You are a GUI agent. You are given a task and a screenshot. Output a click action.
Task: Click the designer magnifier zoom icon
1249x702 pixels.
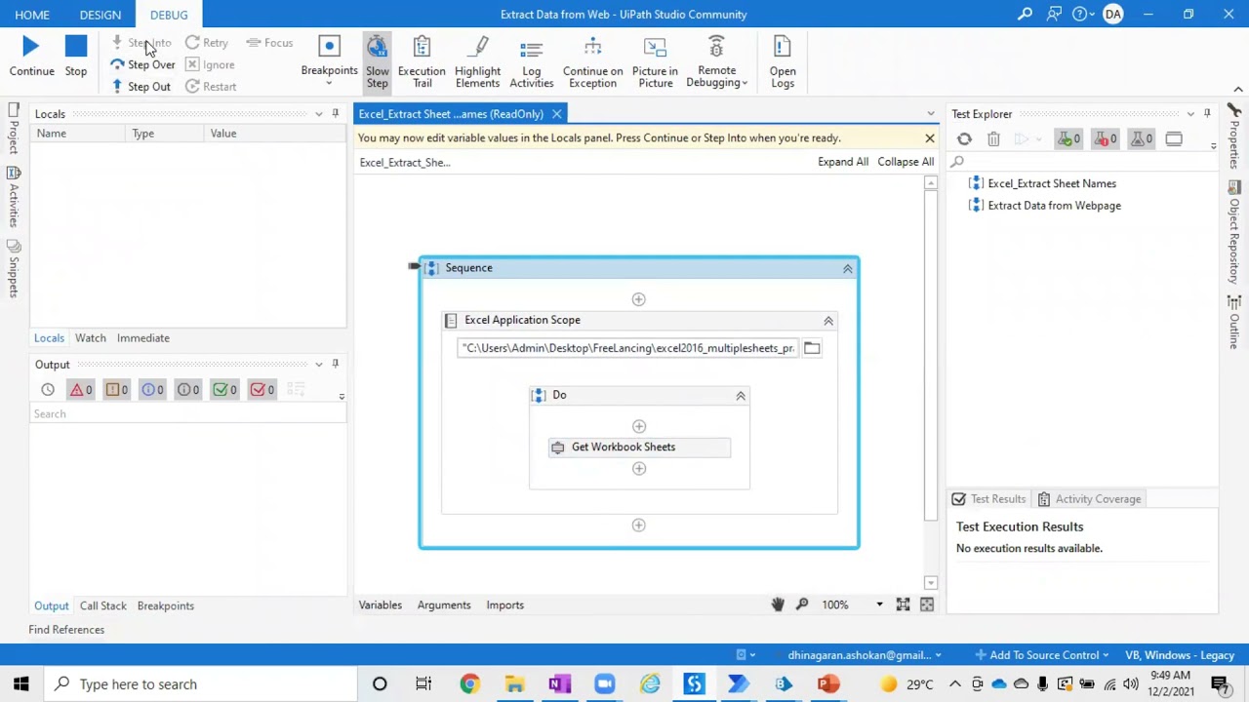[802, 604]
